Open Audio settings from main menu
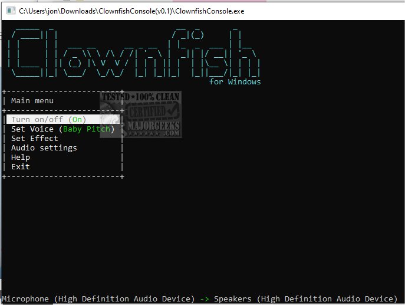The width and height of the screenshot is (405, 305). [44, 148]
